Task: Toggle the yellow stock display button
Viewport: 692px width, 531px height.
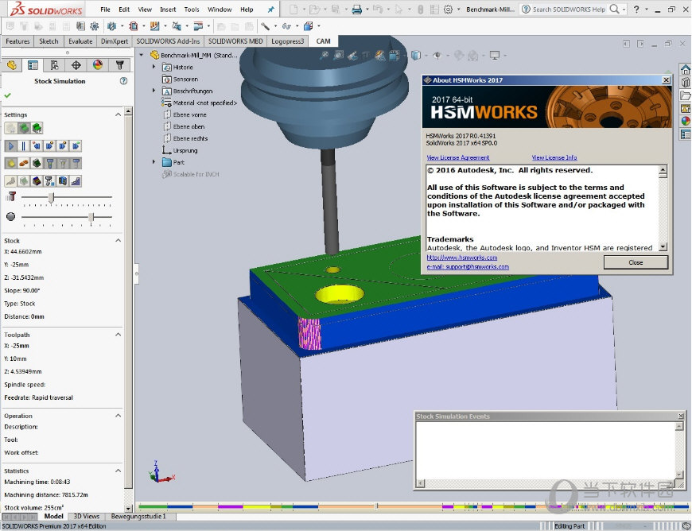Action: [x=11, y=163]
